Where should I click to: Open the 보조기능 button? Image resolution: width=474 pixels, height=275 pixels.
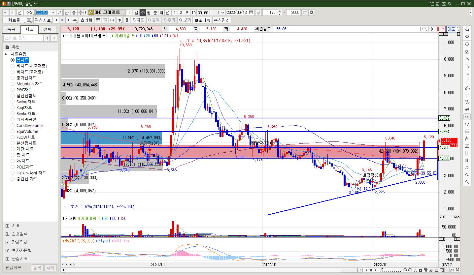point(202,20)
